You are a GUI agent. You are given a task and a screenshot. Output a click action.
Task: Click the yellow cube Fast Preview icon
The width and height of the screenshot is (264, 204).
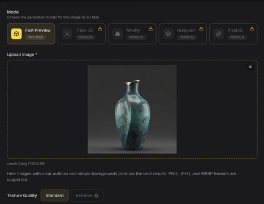tap(16, 34)
